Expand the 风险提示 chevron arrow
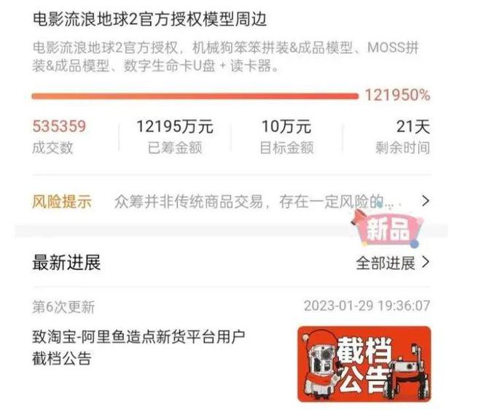Viewport: 481px width, 410px height. tap(425, 201)
